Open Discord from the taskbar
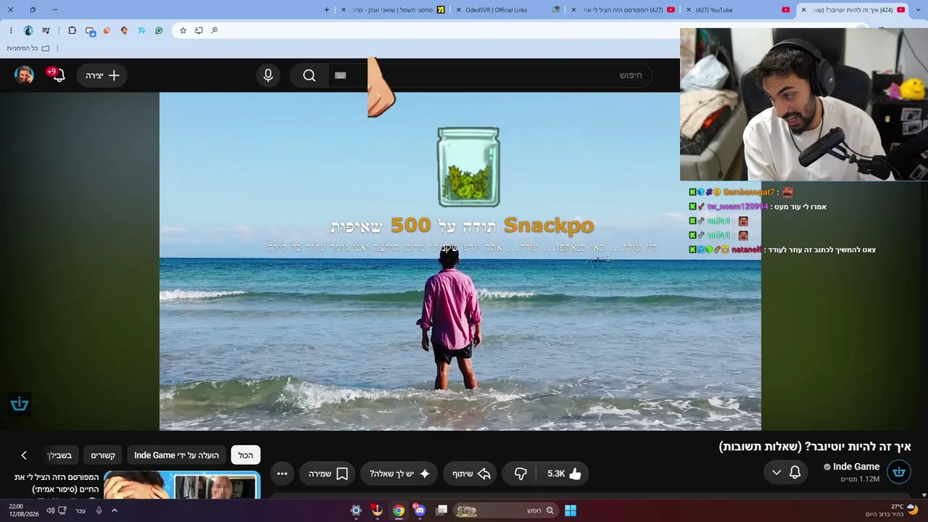The height and width of the screenshot is (522, 928). pyautogui.click(x=420, y=510)
